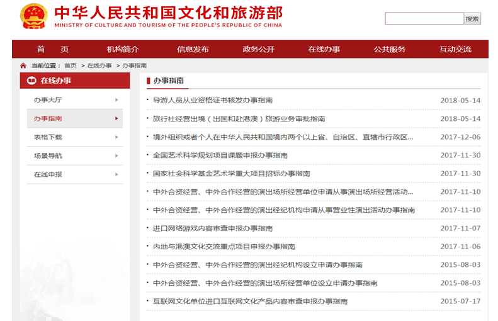Open 演出场所经营单位申请从事演出场所经营活动 guide
The height and width of the screenshot is (321, 498).
tap(283, 192)
